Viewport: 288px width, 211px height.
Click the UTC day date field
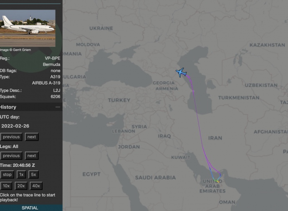(15, 126)
